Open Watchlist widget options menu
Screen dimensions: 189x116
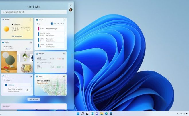(x=64, y=53)
